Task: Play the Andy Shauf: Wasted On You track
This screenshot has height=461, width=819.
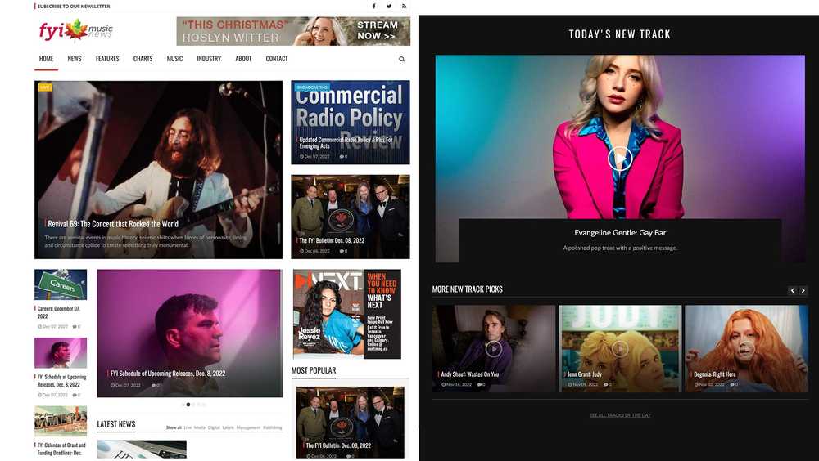Action: coord(494,349)
